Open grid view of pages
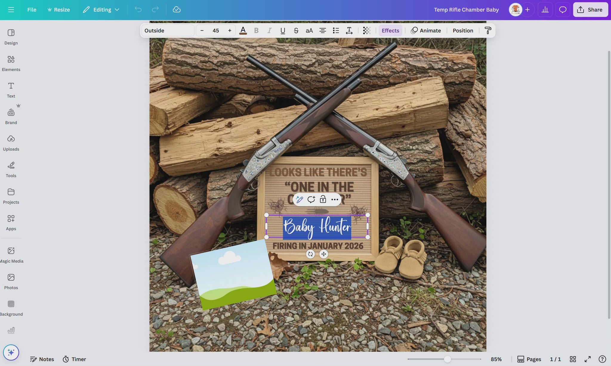Viewport: 611px width, 366px height. (x=573, y=359)
